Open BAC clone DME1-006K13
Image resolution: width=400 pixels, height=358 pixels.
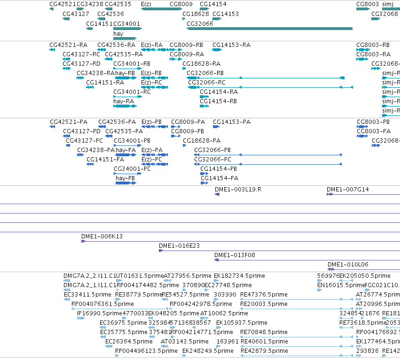point(102,236)
